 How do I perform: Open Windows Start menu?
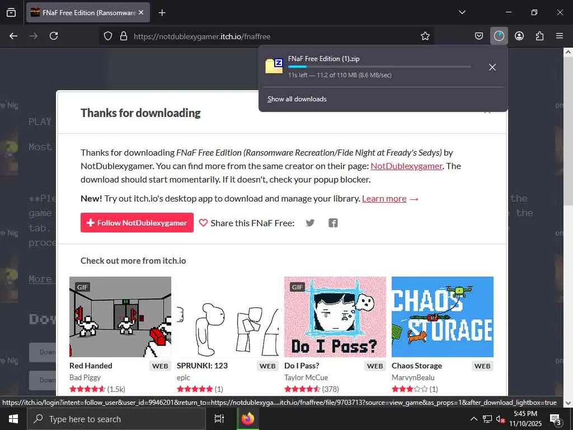coord(13,419)
